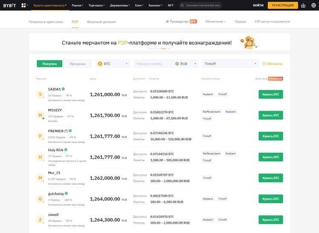Click verified badge next to Holy Rick
The image size is (319, 233).
(x=66, y=149)
